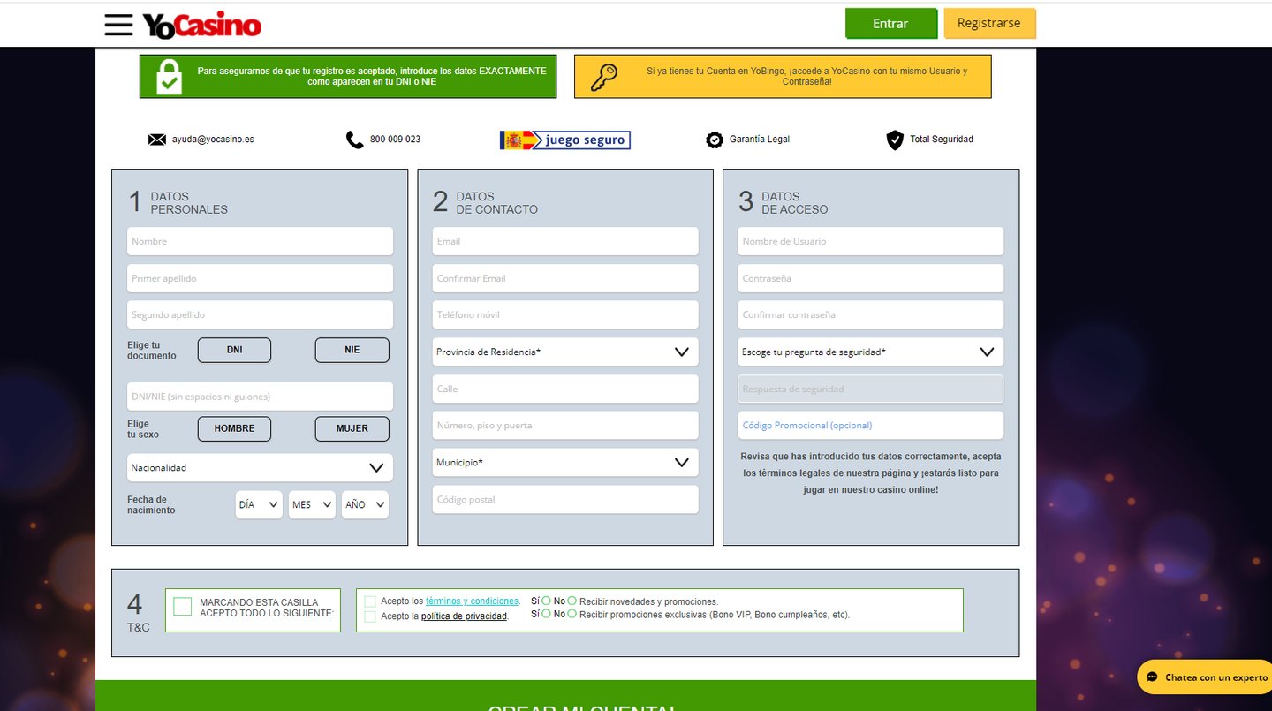Screen dimensions: 1272x711
Task: Open the 'política de privacidad' link
Action: pos(464,616)
